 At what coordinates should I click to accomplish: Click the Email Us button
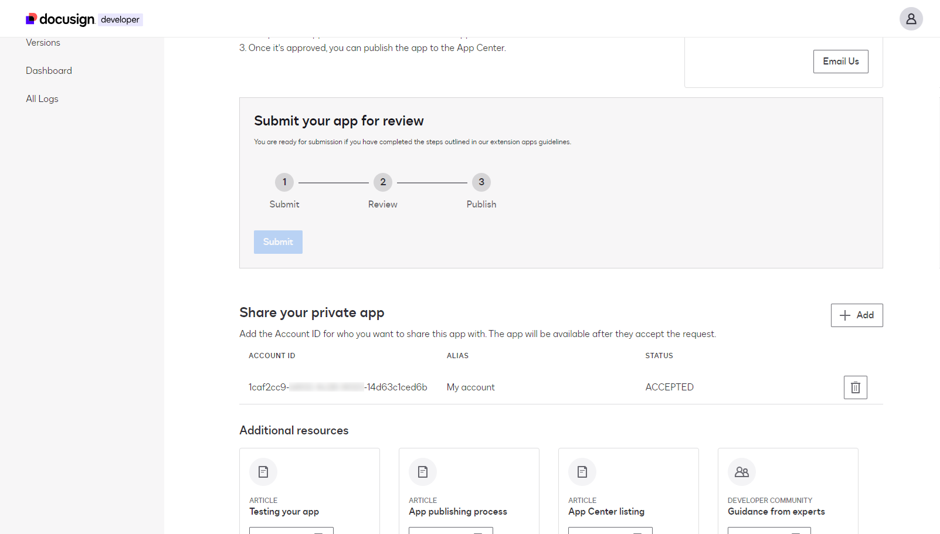pos(840,62)
